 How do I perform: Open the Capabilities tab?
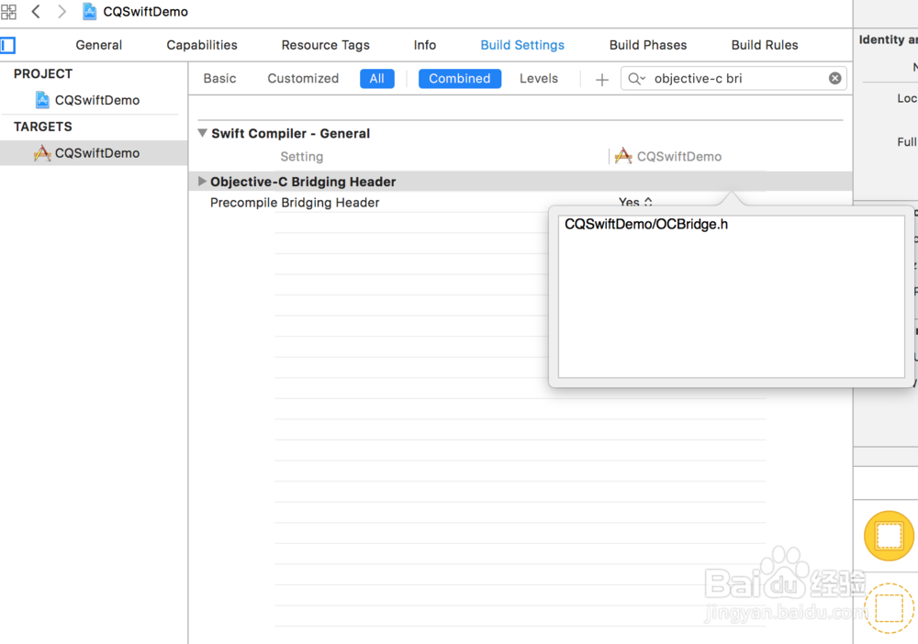[202, 45]
